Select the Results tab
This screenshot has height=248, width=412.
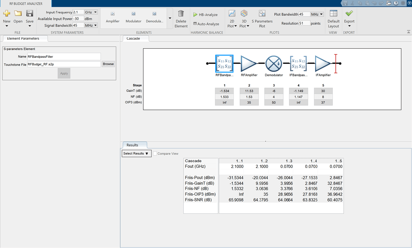(x=133, y=145)
